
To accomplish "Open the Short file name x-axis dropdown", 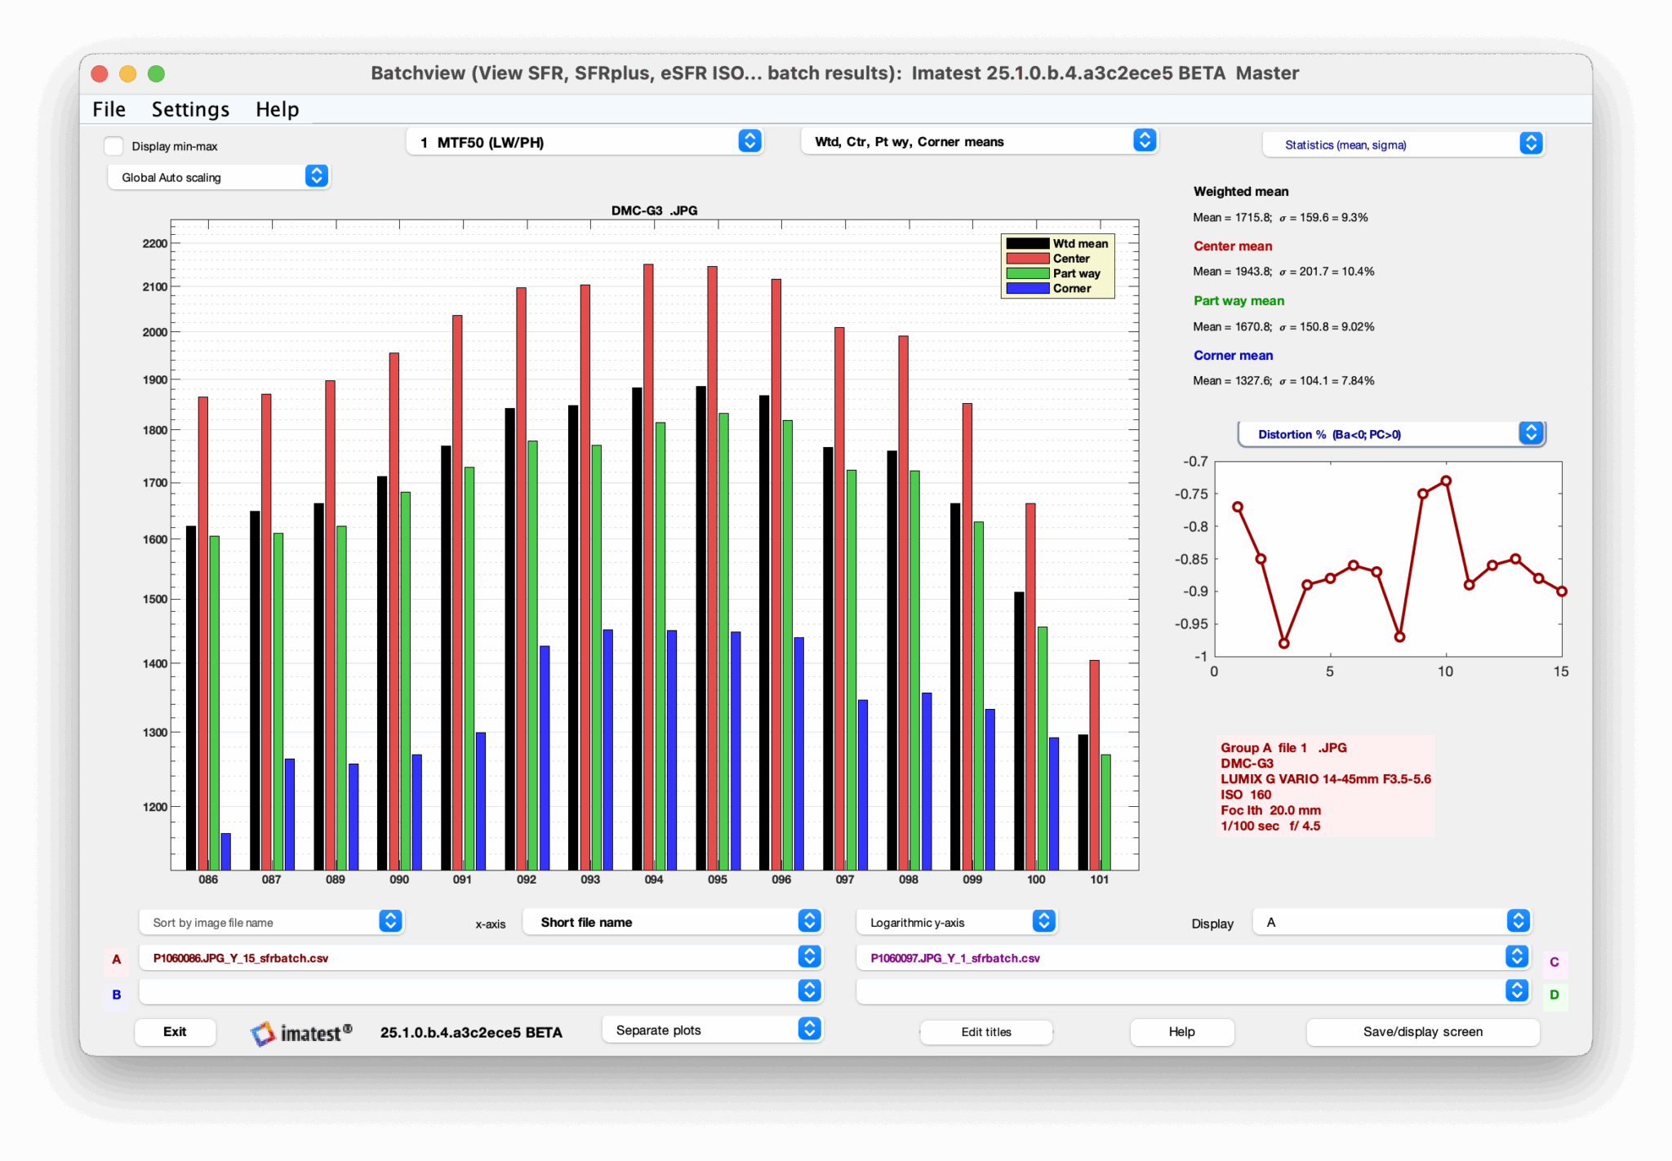I will click(671, 922).
